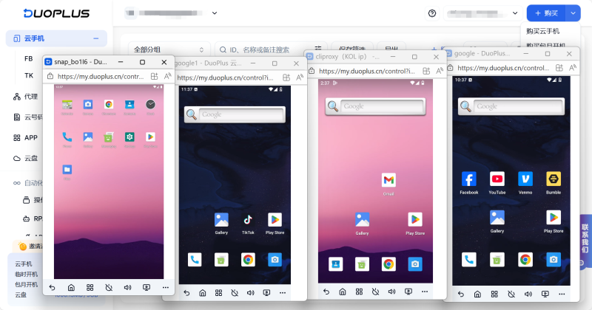Click the blue 购买 button
This screenshot has height=310, width=592.
545,13
